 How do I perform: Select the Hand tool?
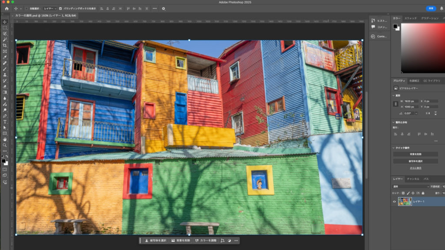coord(5,139)
